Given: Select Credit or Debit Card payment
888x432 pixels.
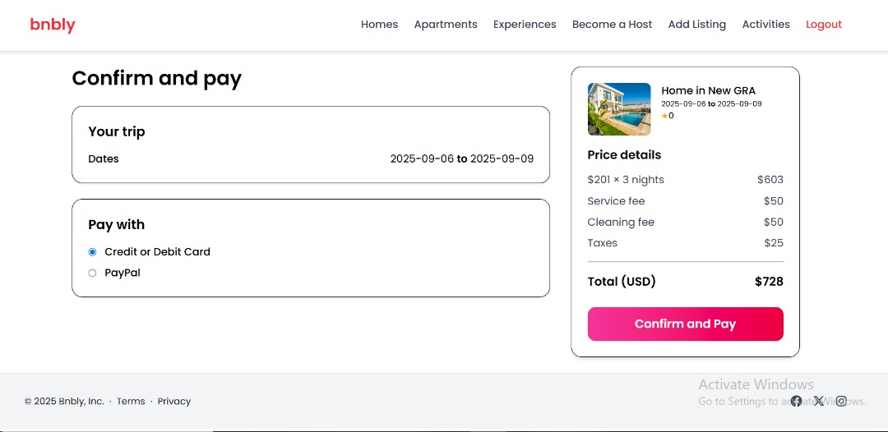Looking at the screenshot, I should 93,252.
